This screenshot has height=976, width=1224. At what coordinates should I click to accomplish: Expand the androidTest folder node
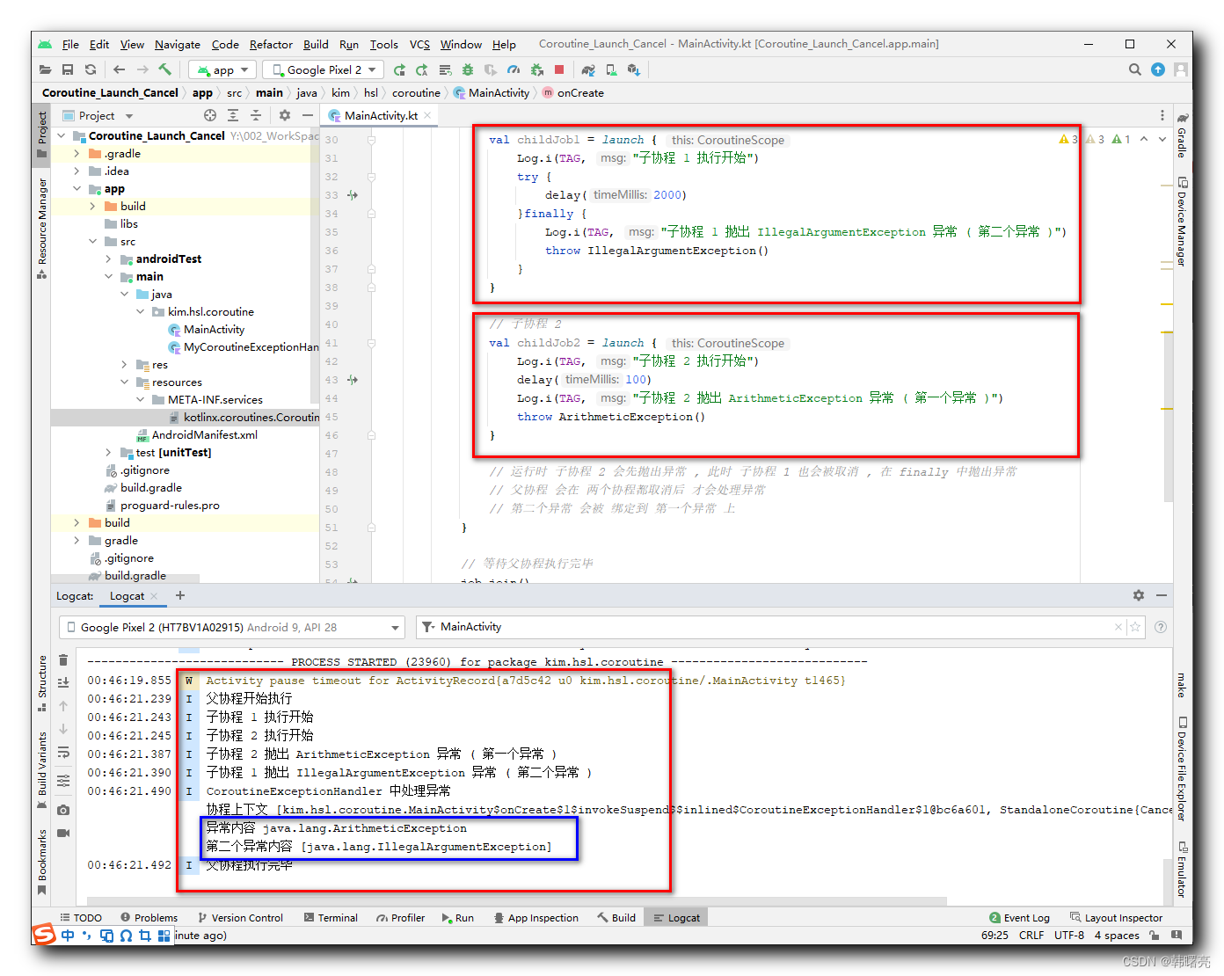108,259
